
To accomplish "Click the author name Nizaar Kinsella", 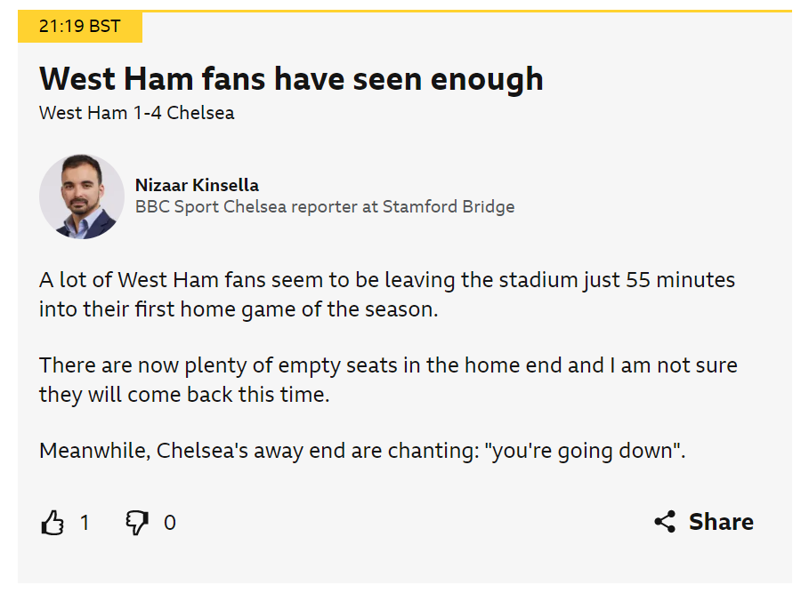I will pos(197,185).
